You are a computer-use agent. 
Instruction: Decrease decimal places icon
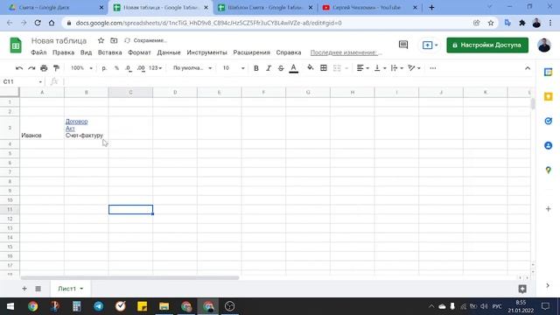(x=129, y=68)
